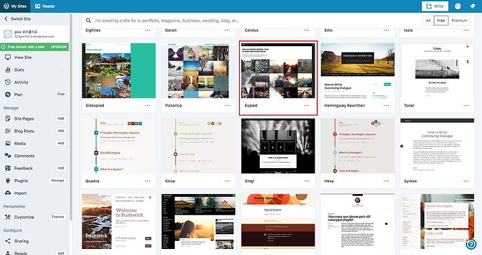The image size is (482, 255).
Task: Open Hemingway Rewritten theme preview
Action: click(357, 71)
